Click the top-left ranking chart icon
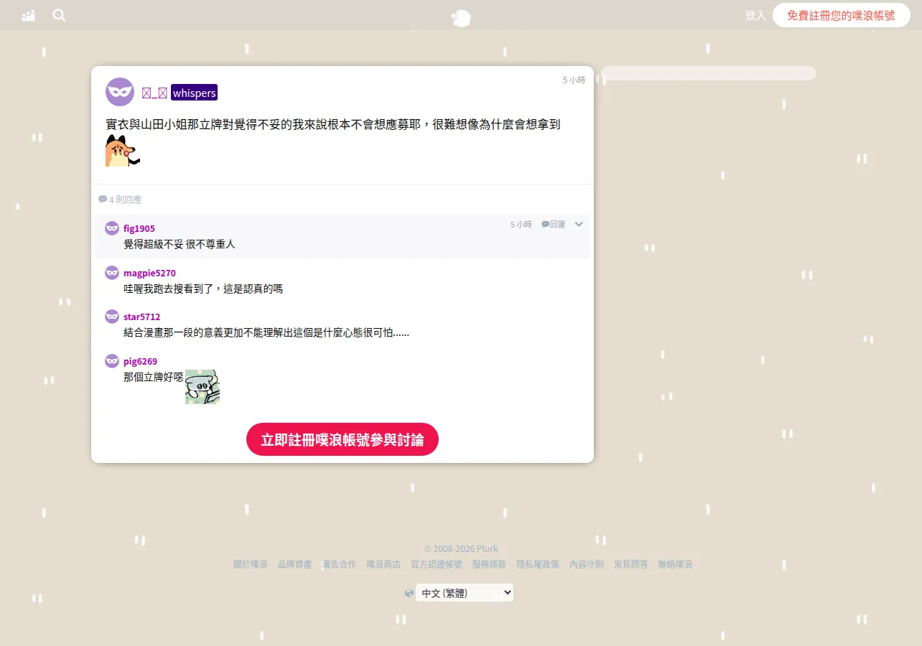922x646 pixels. click(x=29, y=15)
